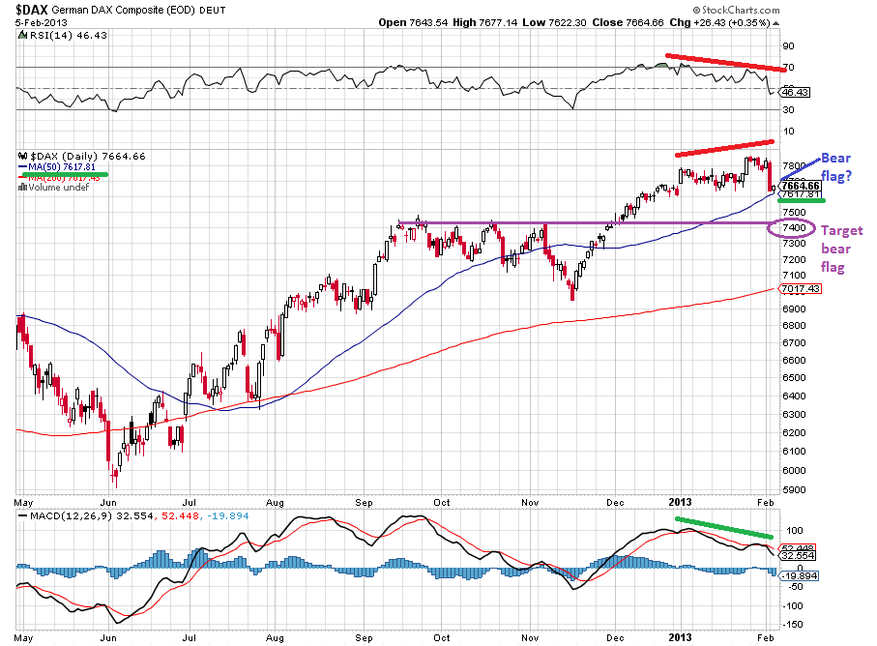Screen dimensions: 877x646
Task: Click the 6900 price axis label
Action: coord(794,308)
